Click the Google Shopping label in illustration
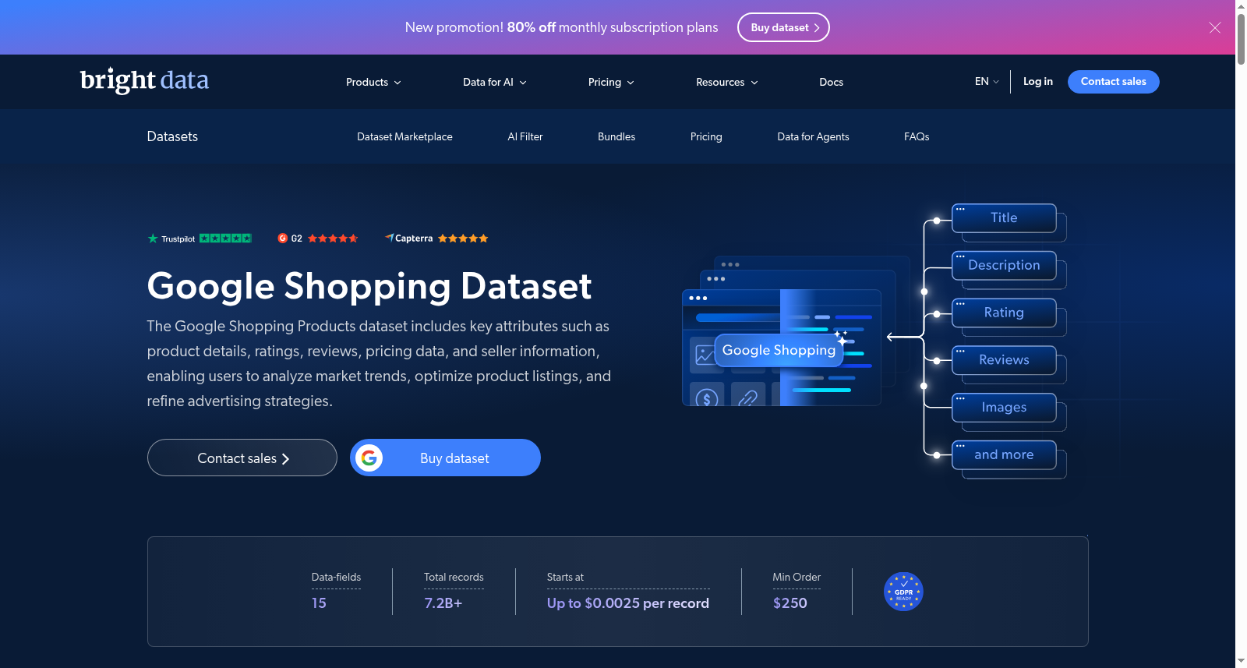1247x668 pixels. 779,350
